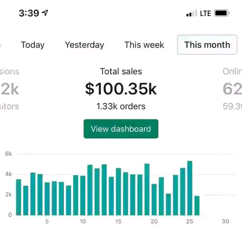
Task: Switch to the Yesterday tab
Action: coord(84,45)
